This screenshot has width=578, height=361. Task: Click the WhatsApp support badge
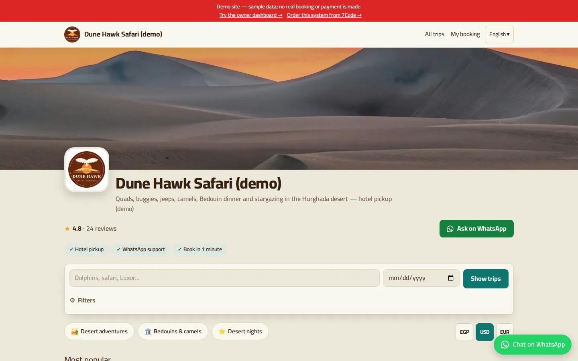141,249
